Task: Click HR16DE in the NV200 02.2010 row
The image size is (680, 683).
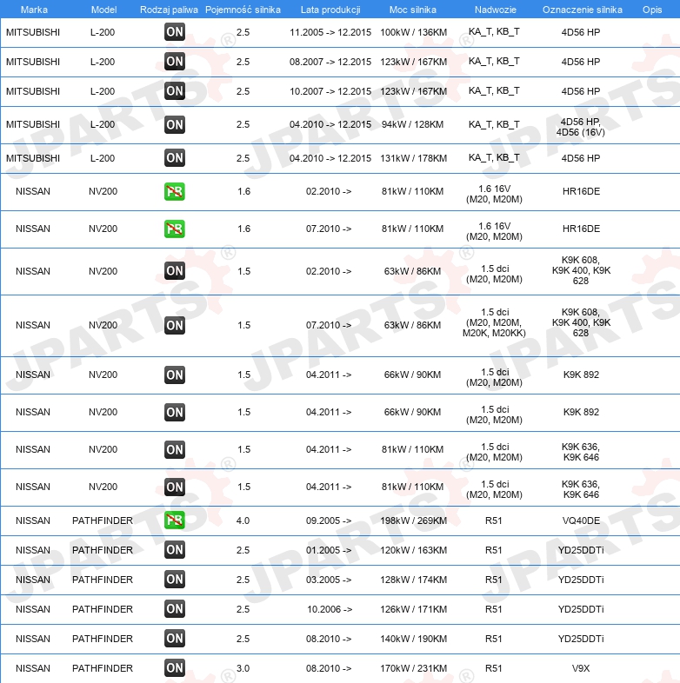Action: 581,191
